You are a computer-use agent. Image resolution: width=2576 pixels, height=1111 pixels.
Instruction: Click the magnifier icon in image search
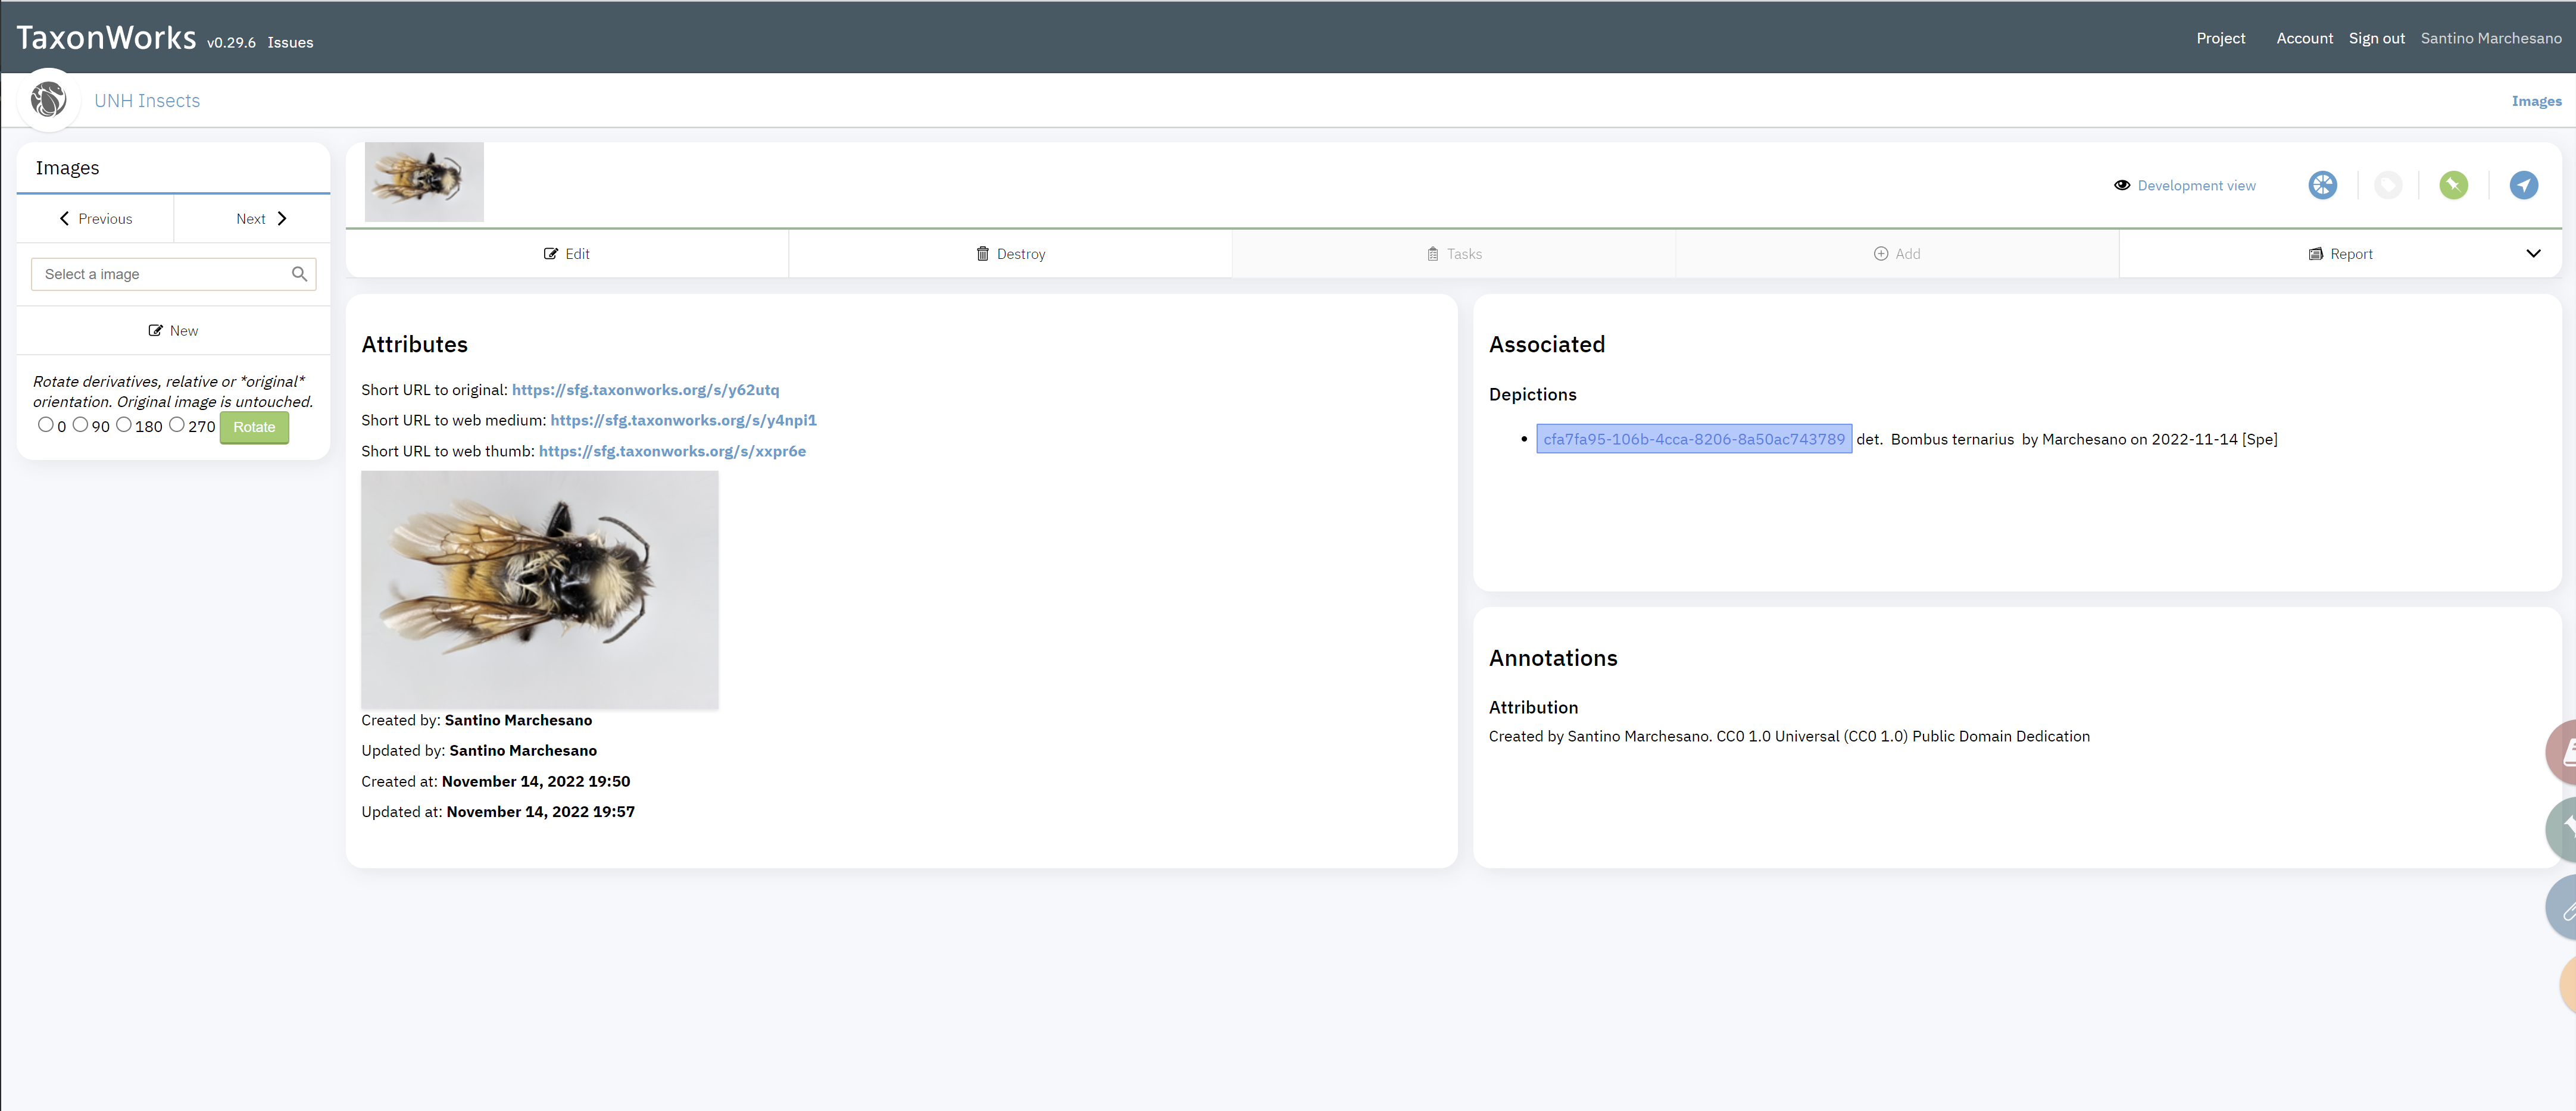pos(299,274)
